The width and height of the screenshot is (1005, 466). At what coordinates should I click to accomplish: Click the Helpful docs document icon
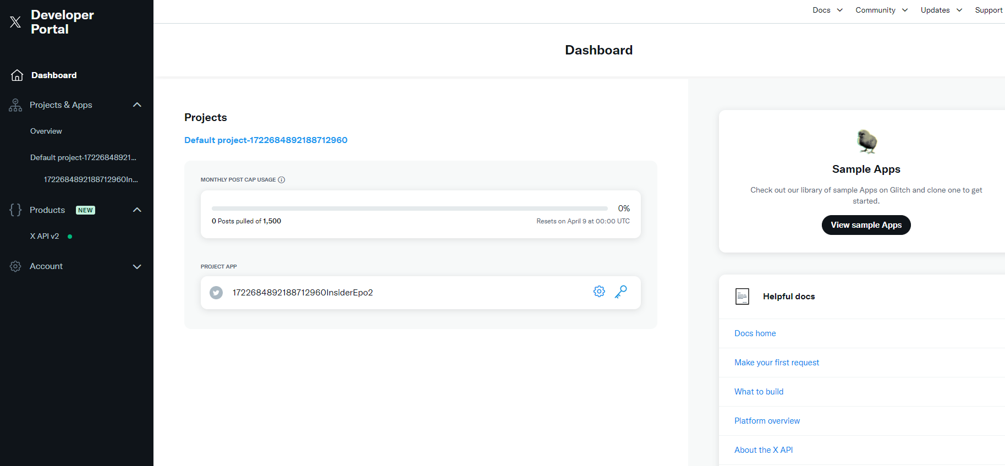click(742, 297)
